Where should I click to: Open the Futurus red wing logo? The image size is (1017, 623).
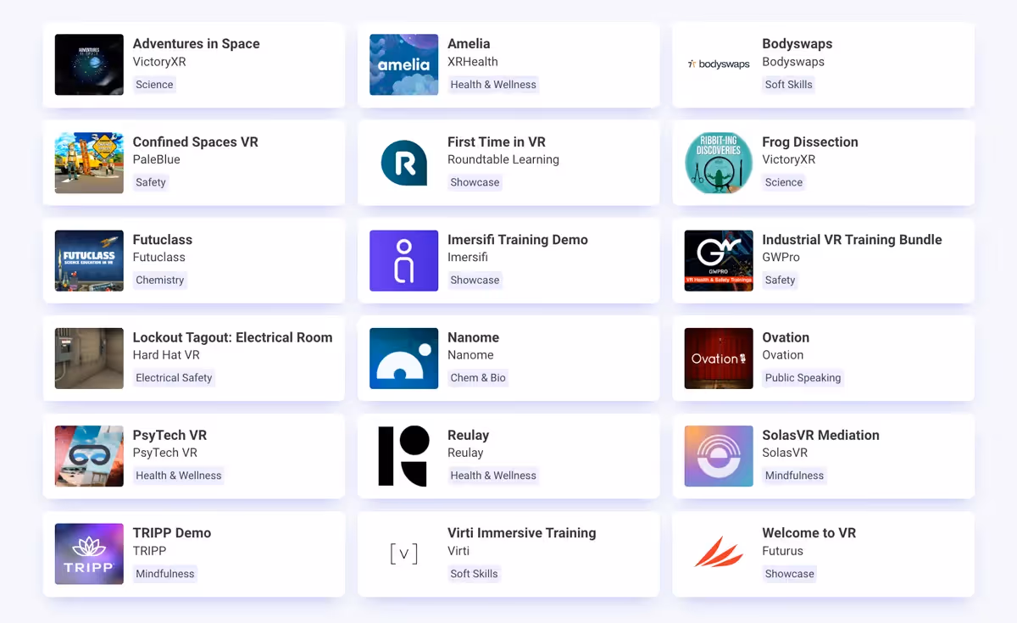pyautogui.click(x=719, y=553)
